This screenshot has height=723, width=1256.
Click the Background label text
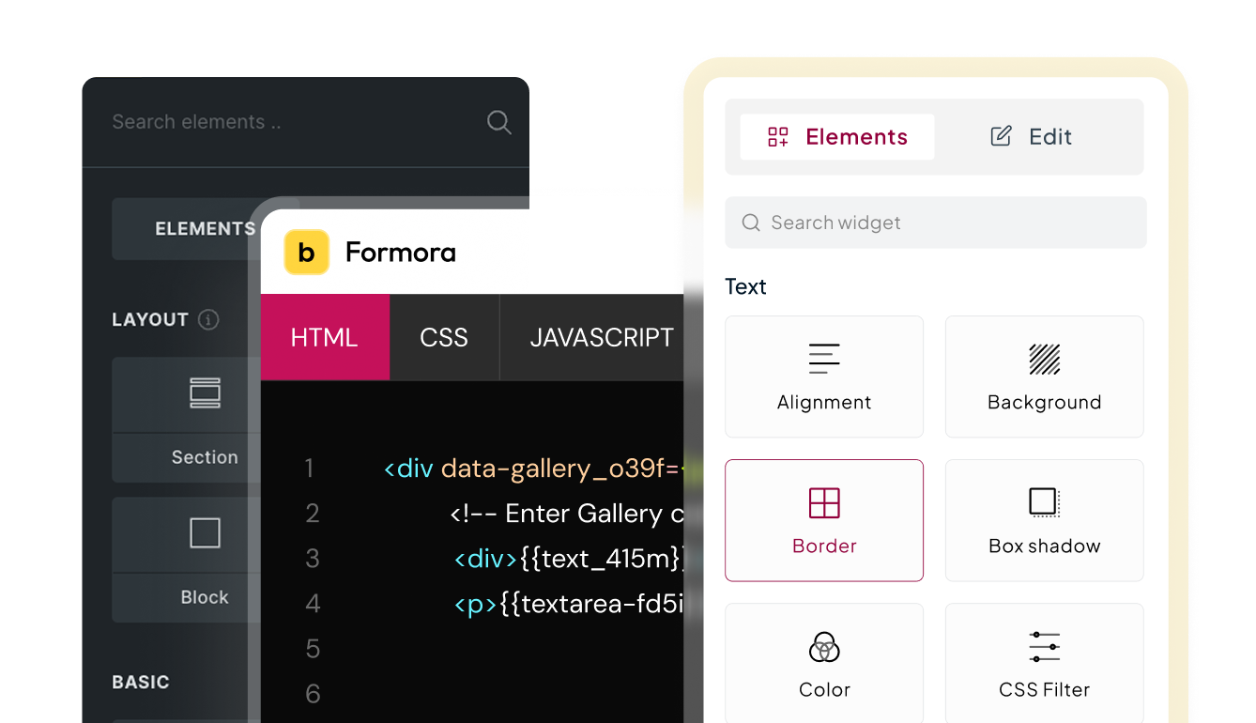tap(1044, 402)
